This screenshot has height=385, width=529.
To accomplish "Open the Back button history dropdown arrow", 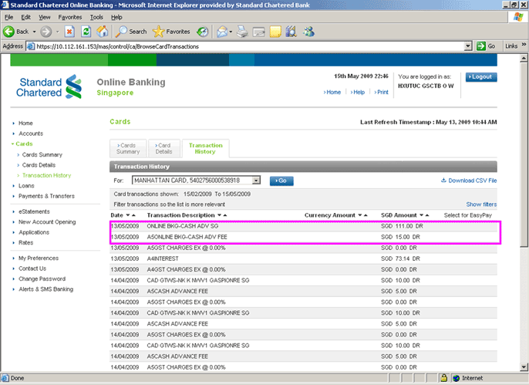I will coord(34,32).
